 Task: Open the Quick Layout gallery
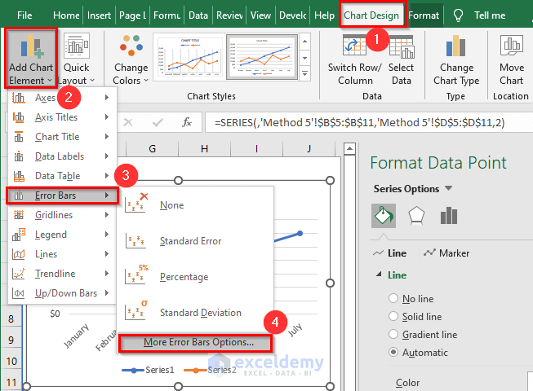point(76,59)
